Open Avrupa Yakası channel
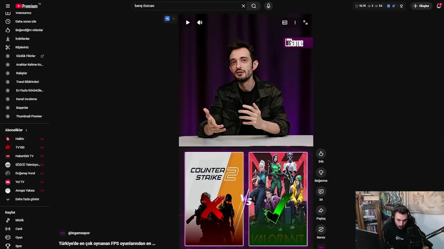444x249 pixels. pos(25,191)
